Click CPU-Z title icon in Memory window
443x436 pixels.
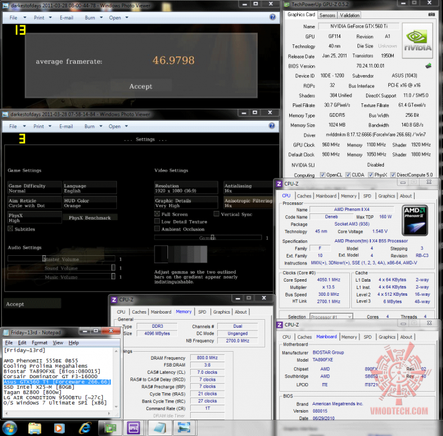[114, 299]
